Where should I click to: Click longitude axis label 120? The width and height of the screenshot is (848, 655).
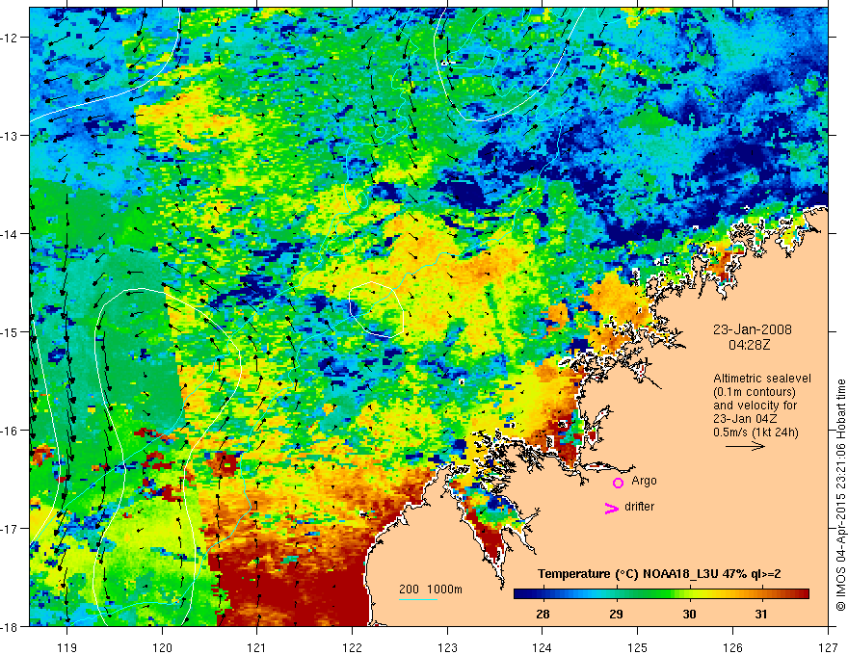162,647
